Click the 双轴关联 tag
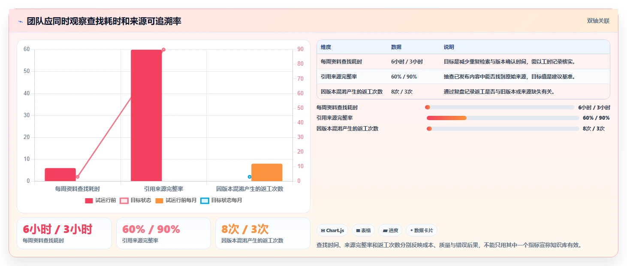The width and height of the screenshot is (627, 266). coord(598,21)
